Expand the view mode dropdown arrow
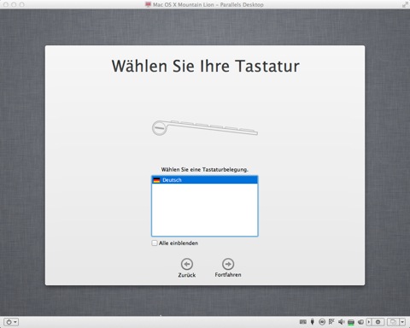Image resolution: width=410 pixels, height=328 pixels. (x=402, y=322)
